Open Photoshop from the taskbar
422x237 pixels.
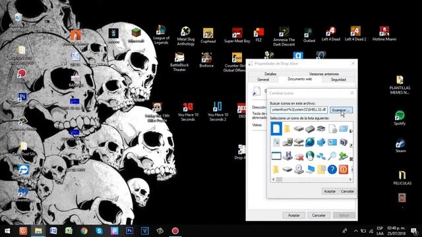[129, 231]
